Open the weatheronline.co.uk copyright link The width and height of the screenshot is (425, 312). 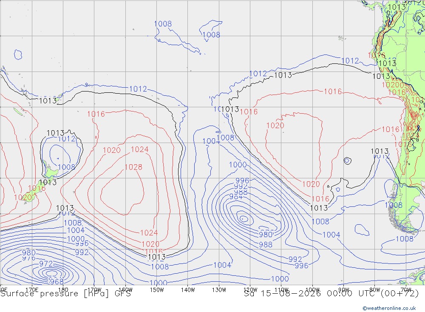[389, 308]
